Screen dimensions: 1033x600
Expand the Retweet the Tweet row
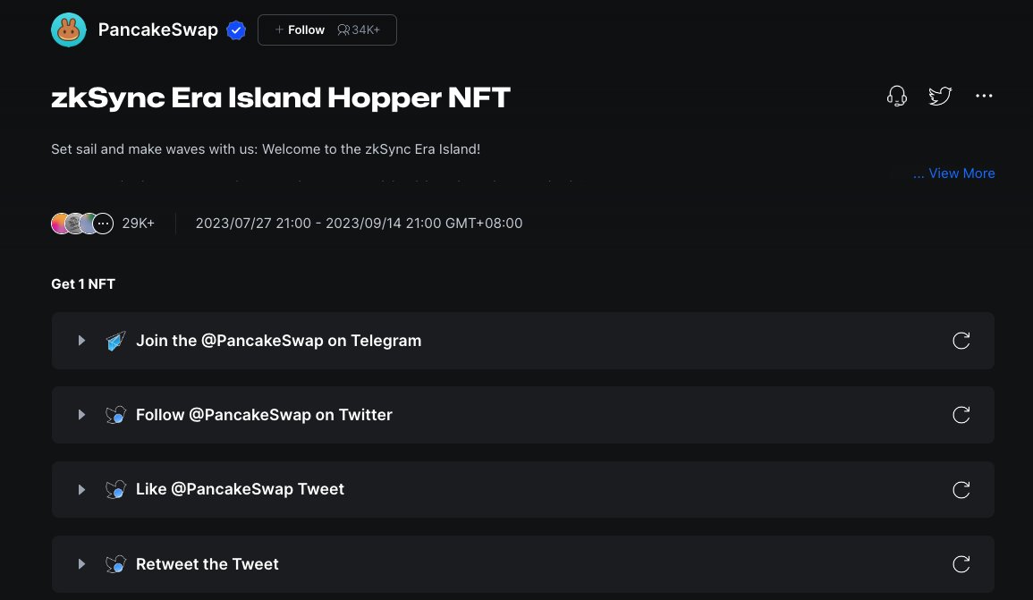(x=81, y=564)
